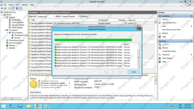Select the General computer group node
Screen dimensions: 194x109
tap(17, 38)
